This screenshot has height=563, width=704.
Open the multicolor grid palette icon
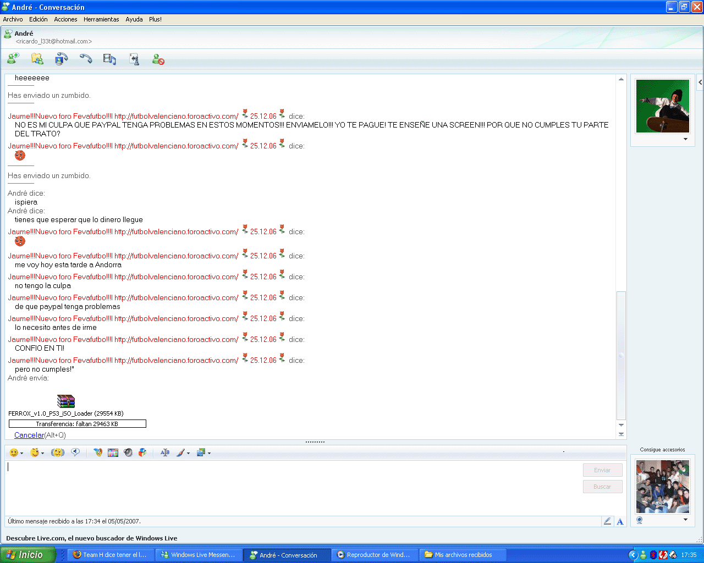(113, 452)
